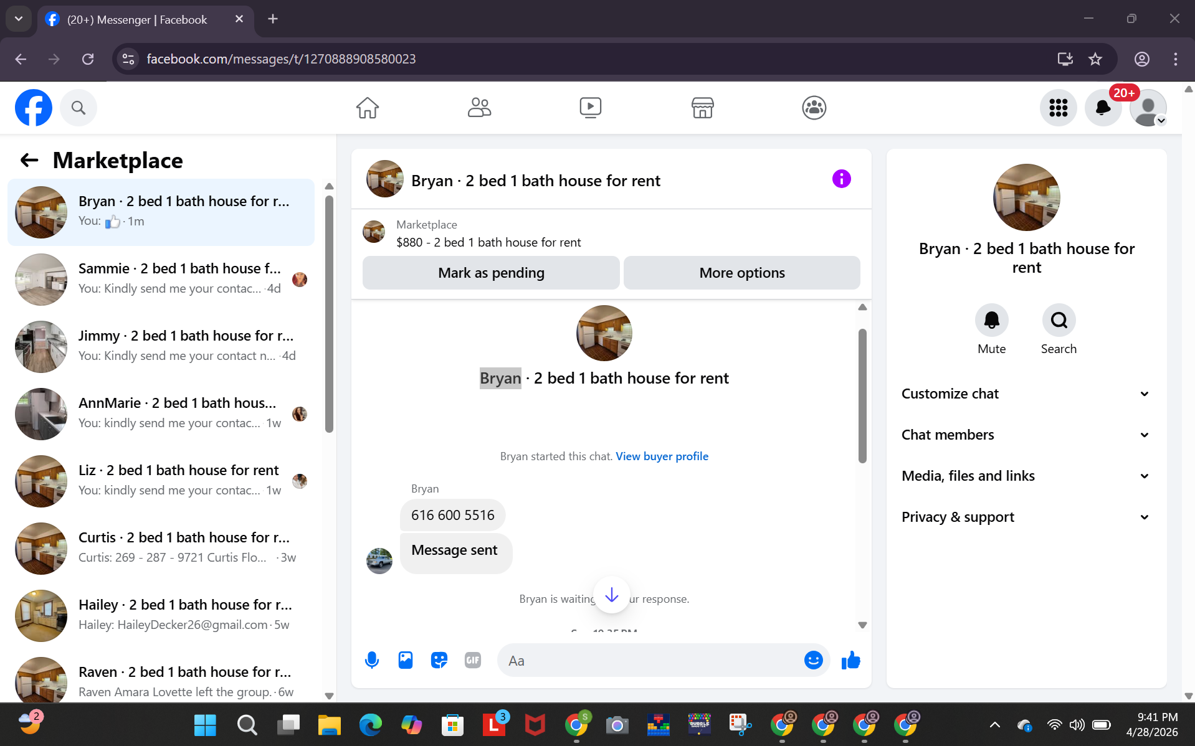Search in conversation using magnifier icon
The image size is (1195, 746).
pos(1059,320)
